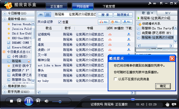The height and width of the screenshot is (109, 179).
Task: Download the song 是我
Action: [129, 44]
